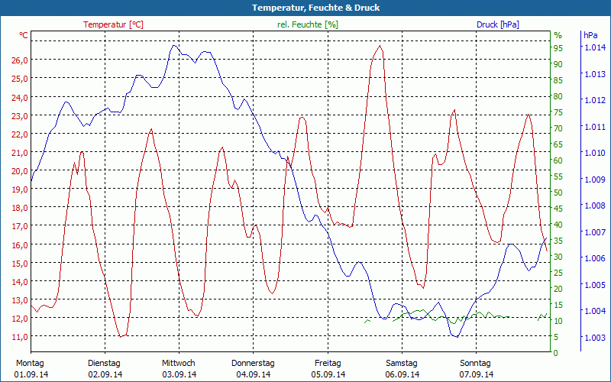Pick the Freitag 05.09.14 date marker
Viewport: 611px width, 382px height.
[x=328, y=369]
